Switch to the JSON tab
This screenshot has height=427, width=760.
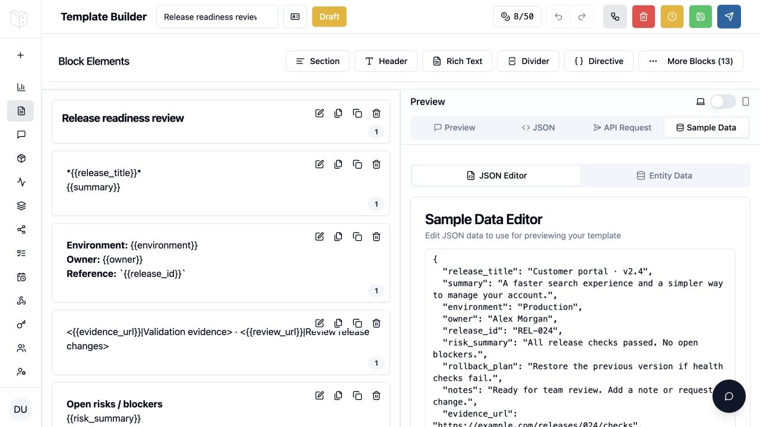point(539,128)
